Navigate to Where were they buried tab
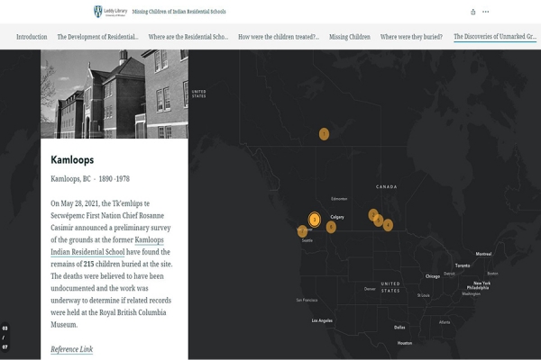541x360 pixels. tap(411, 37)
